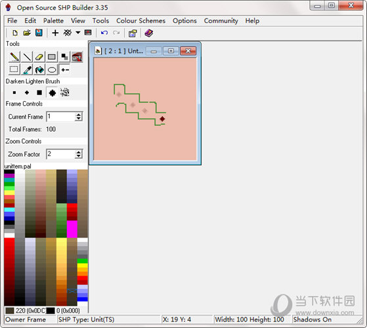Screen dimensions: 367x328
Task: Click into the Zoom Factor field
Action: pos(61,154)
